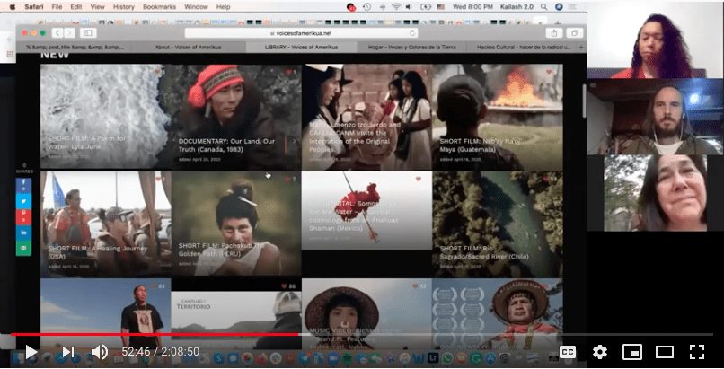This screenshot has width=724, height=369.
Task: Click the voicesofamerikua.net address field
Action: pyautogui.click(x=301, y=32)
